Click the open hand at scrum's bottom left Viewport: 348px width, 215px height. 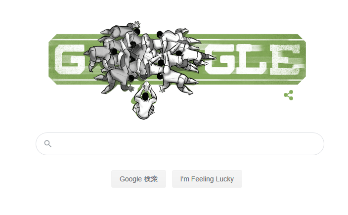130,88
